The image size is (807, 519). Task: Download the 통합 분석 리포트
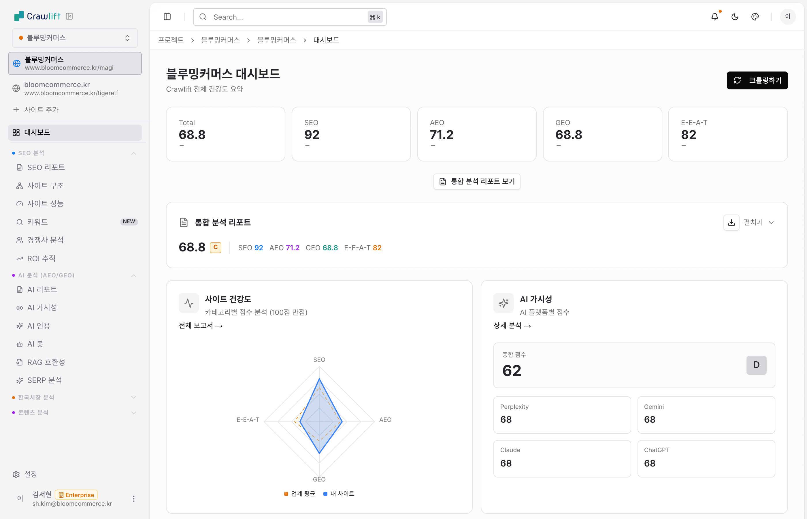tap(731, 222)
